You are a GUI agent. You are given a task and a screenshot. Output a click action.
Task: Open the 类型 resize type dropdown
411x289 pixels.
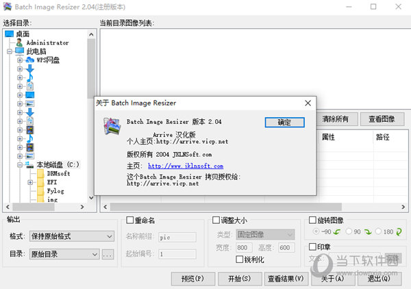tap(265, 234)
